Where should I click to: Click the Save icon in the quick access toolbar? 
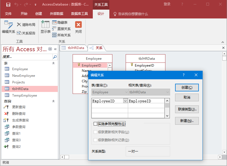click(8, 4)
